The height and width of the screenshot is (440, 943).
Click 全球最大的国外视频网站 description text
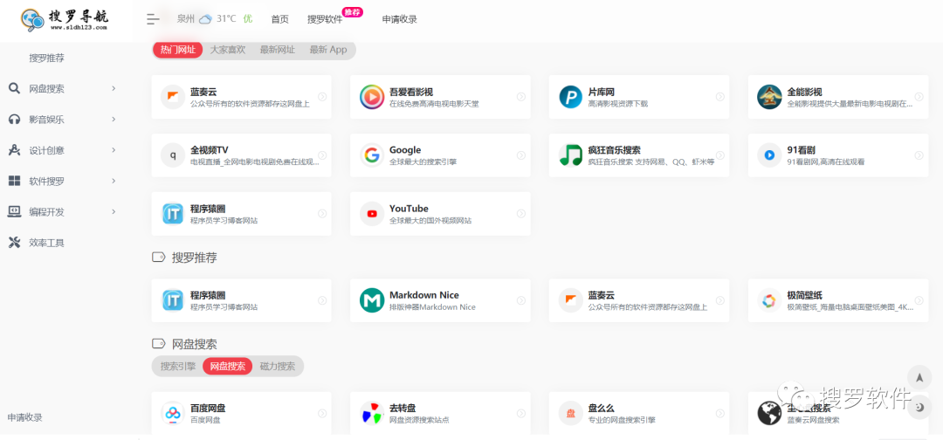coord(430,221)
